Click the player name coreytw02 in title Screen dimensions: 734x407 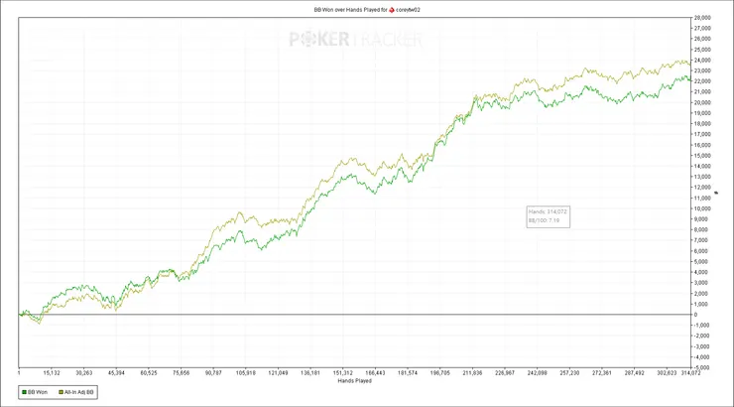(x=409, y=9)
